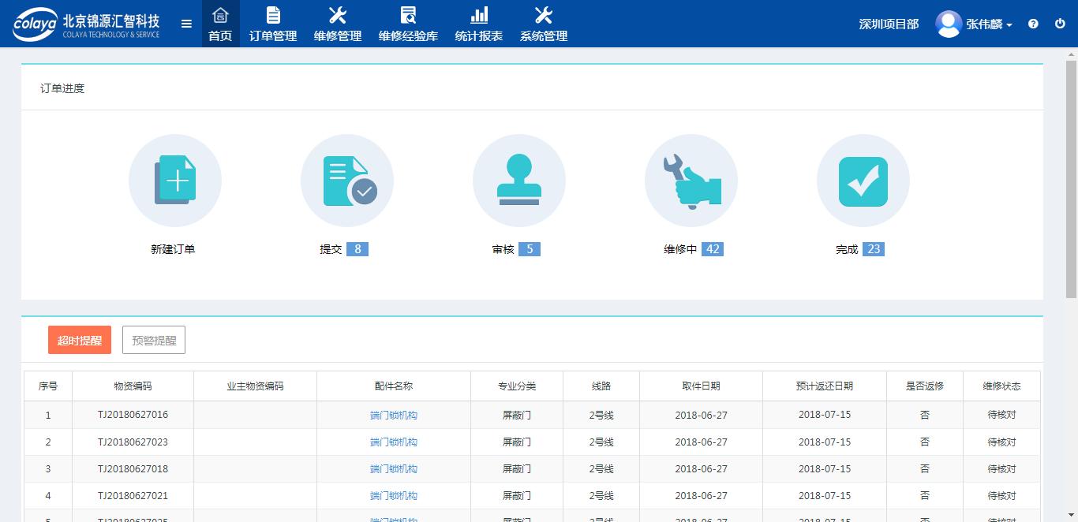Click the 序号 column header
Image resolution: width=1078 pixels, height=522 pixels.
pyautogui.click(x=48, y=386)
